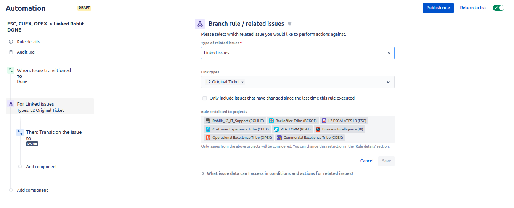Click the nested Add component circle

click(x=20, y=167)
